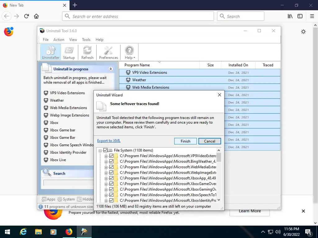The height and width of the screenshot is (238, 318).
Task: Select the Uninstaller toolbar icon
Action: pyautogui.click(x=51, y=52)
